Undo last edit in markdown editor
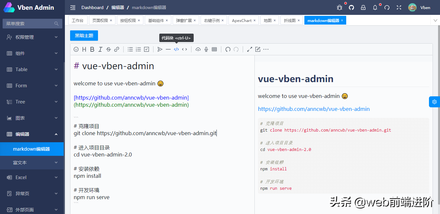Viewport: 440px width, 214px height. pyautogui.click(x=228, y=49)
